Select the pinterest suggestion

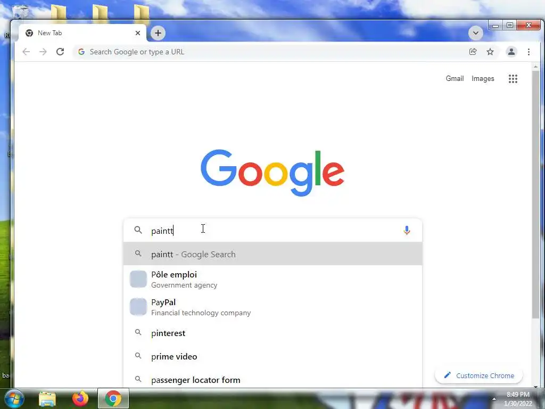point(273,333)
